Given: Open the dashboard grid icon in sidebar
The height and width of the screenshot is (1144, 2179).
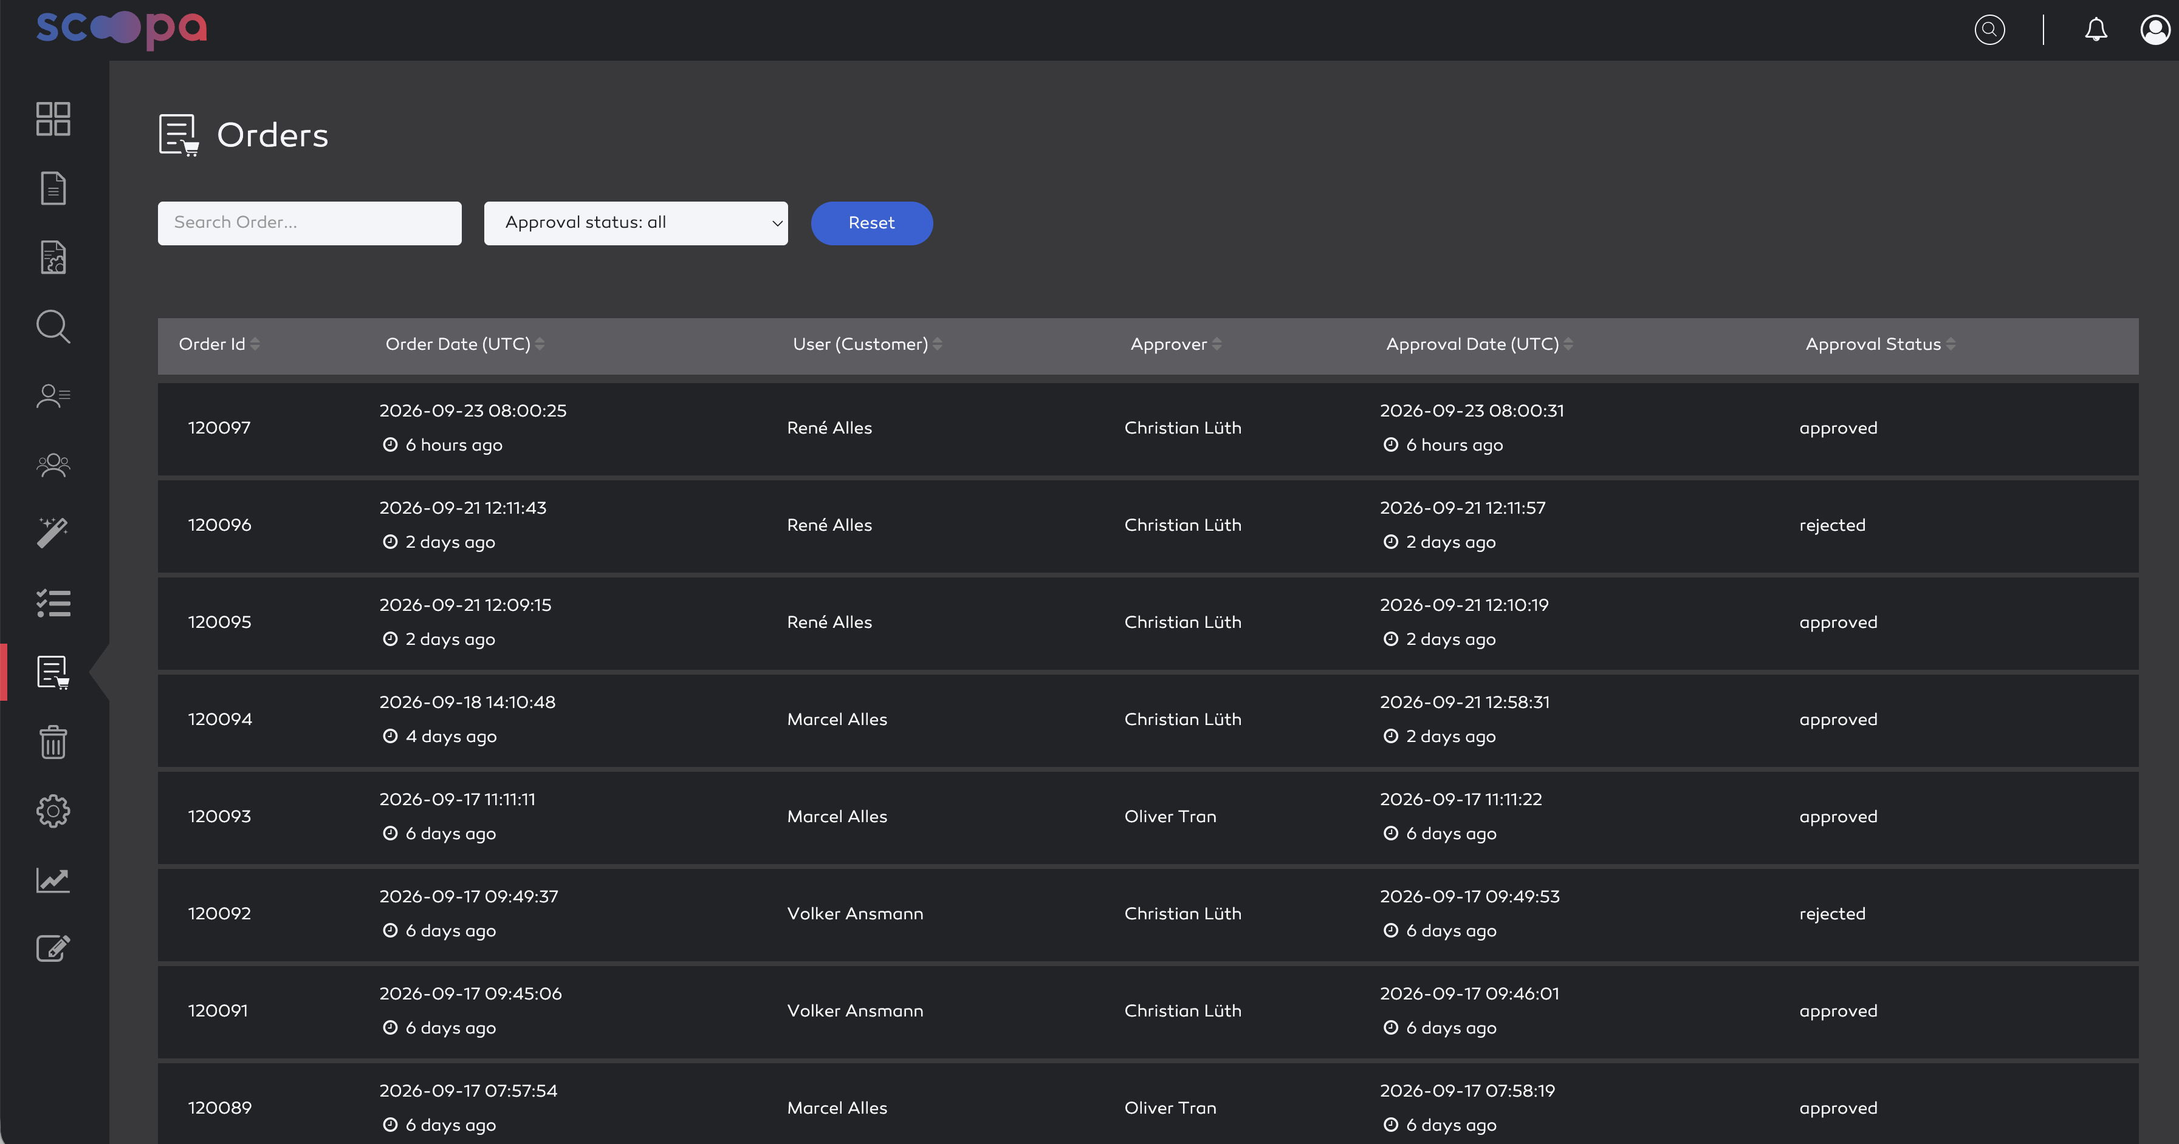Looking at the screenshot, I should pyautogui.click(x=53, y=118).
